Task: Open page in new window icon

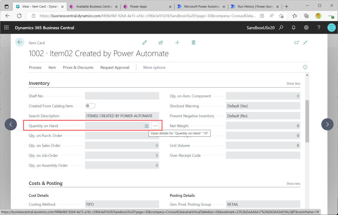Action: [x=297, y=43]
